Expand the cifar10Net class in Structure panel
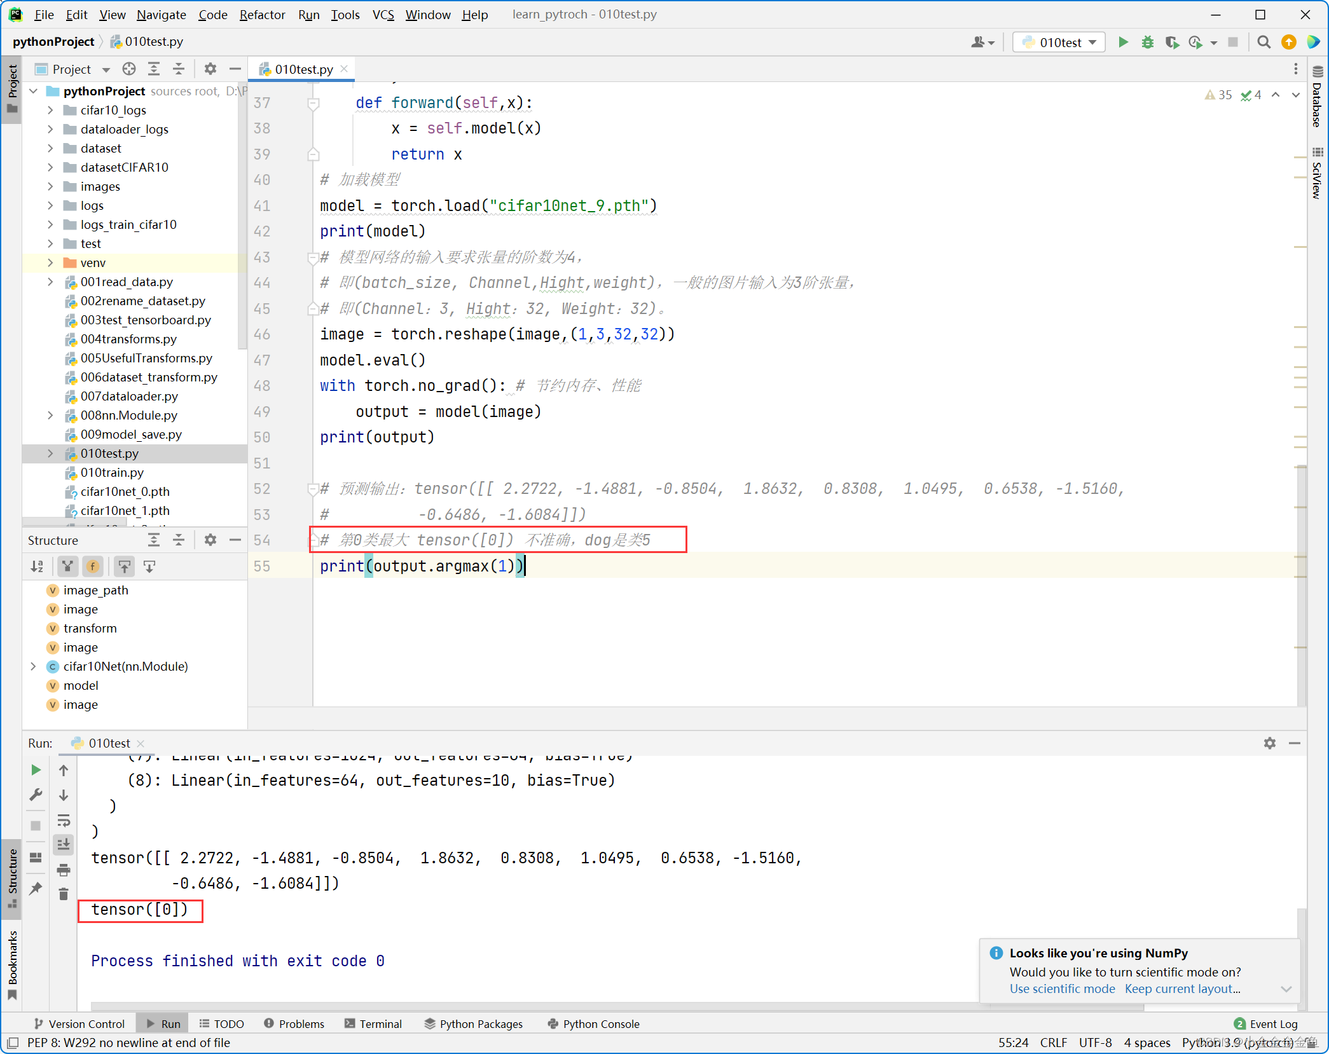This screenshot has width=1329, height=1054. (x=32, y=667)
